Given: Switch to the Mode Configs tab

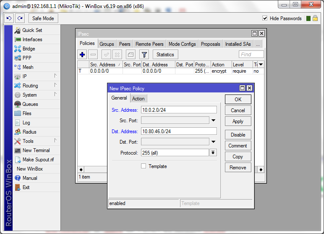Looking at the screenshot, I should [182, 44].
